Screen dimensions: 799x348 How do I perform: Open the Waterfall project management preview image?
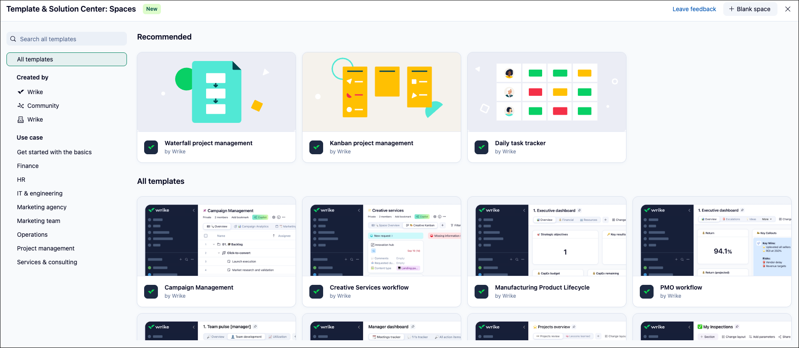[216, 92]
